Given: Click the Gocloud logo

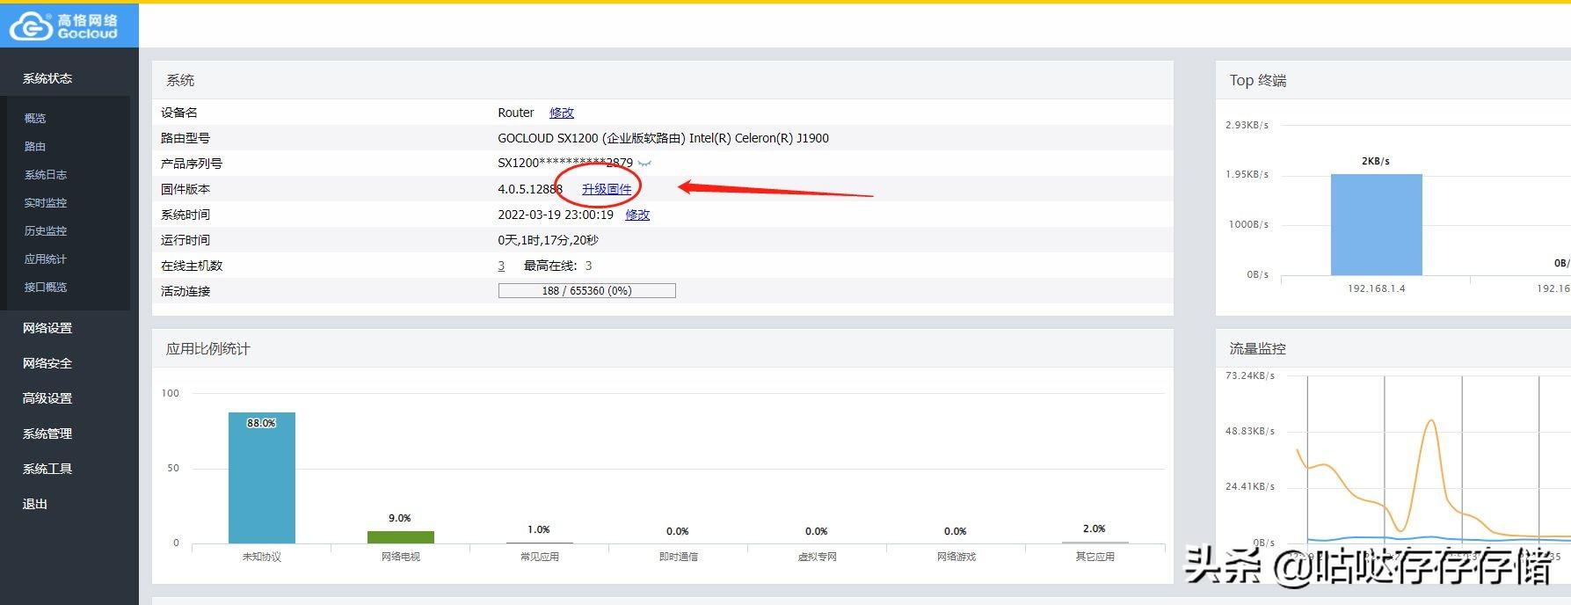Looking at the screenshot, I should pos(63,26).
